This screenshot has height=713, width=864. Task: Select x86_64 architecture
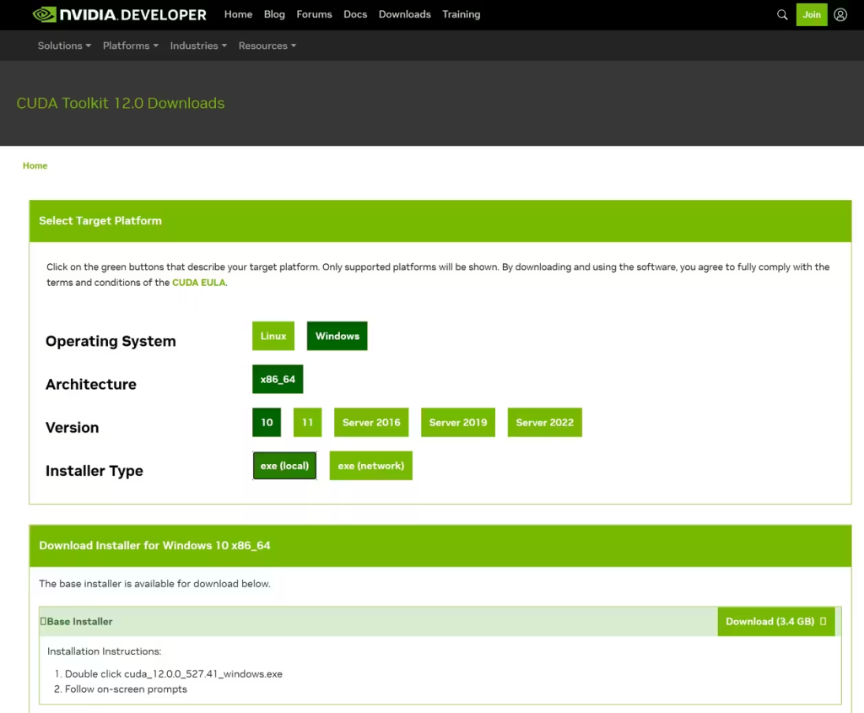278,379
